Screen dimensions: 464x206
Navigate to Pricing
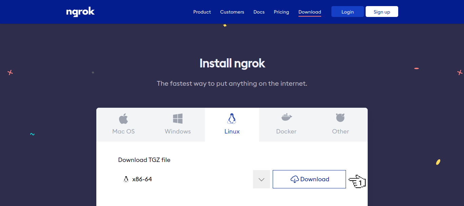point(281,12)
